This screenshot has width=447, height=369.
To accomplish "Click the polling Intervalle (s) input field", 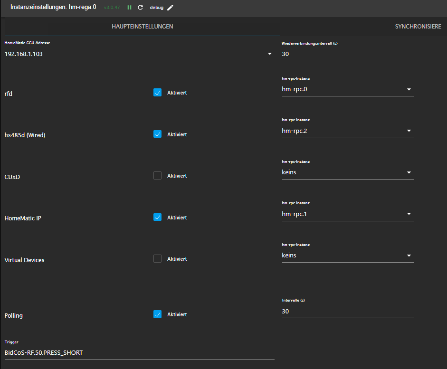I will [348, 311].
